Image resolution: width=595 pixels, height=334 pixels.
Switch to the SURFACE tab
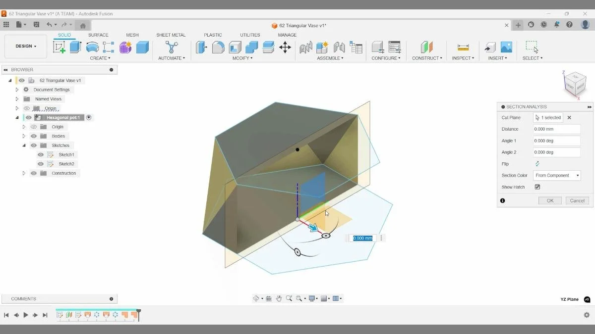98,35
